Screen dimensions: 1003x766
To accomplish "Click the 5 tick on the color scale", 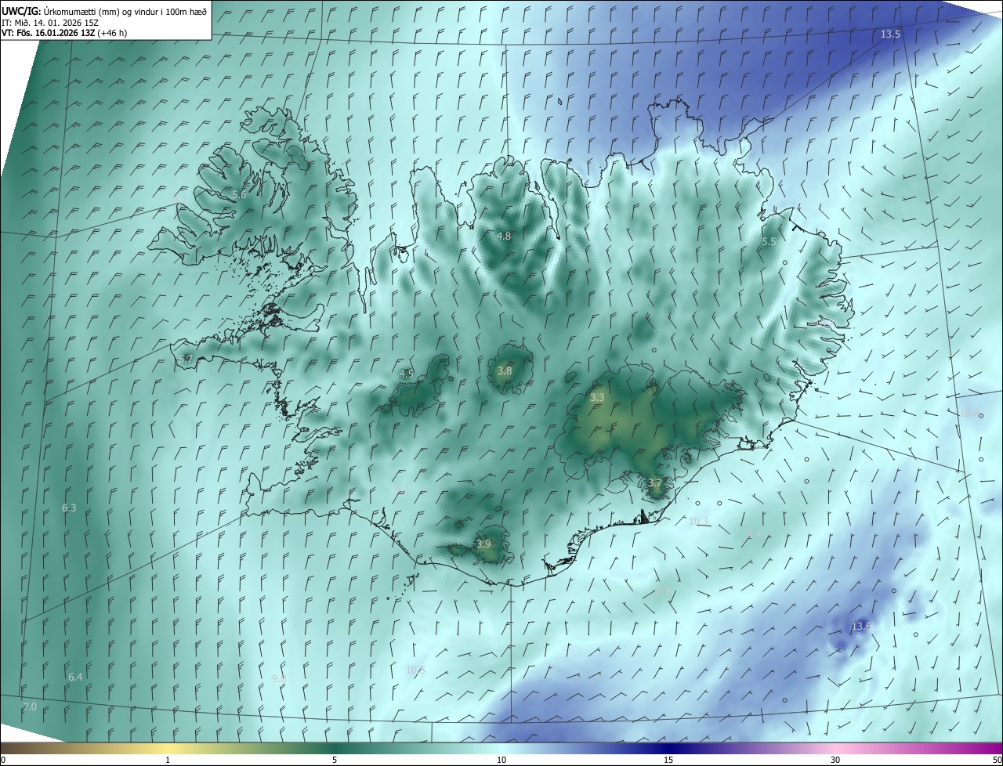I will click(335, 760).
